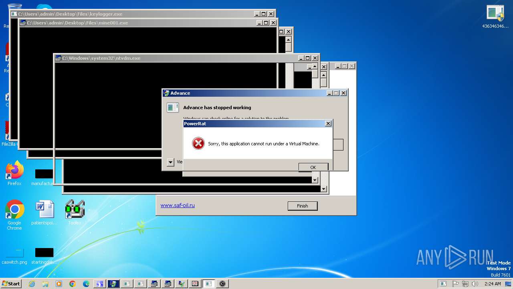Viewport: 513px width, 289px height.
Task: Open the Toolex desktop shortcut
Action: click(x=75, y=213)
